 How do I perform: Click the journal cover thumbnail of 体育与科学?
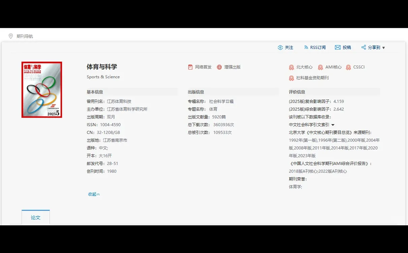(41, 89)
